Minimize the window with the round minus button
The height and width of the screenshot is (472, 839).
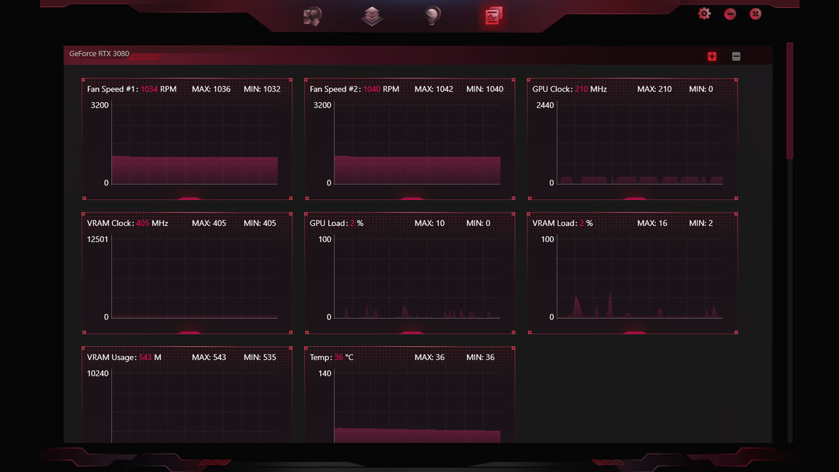tap(730, 13)
